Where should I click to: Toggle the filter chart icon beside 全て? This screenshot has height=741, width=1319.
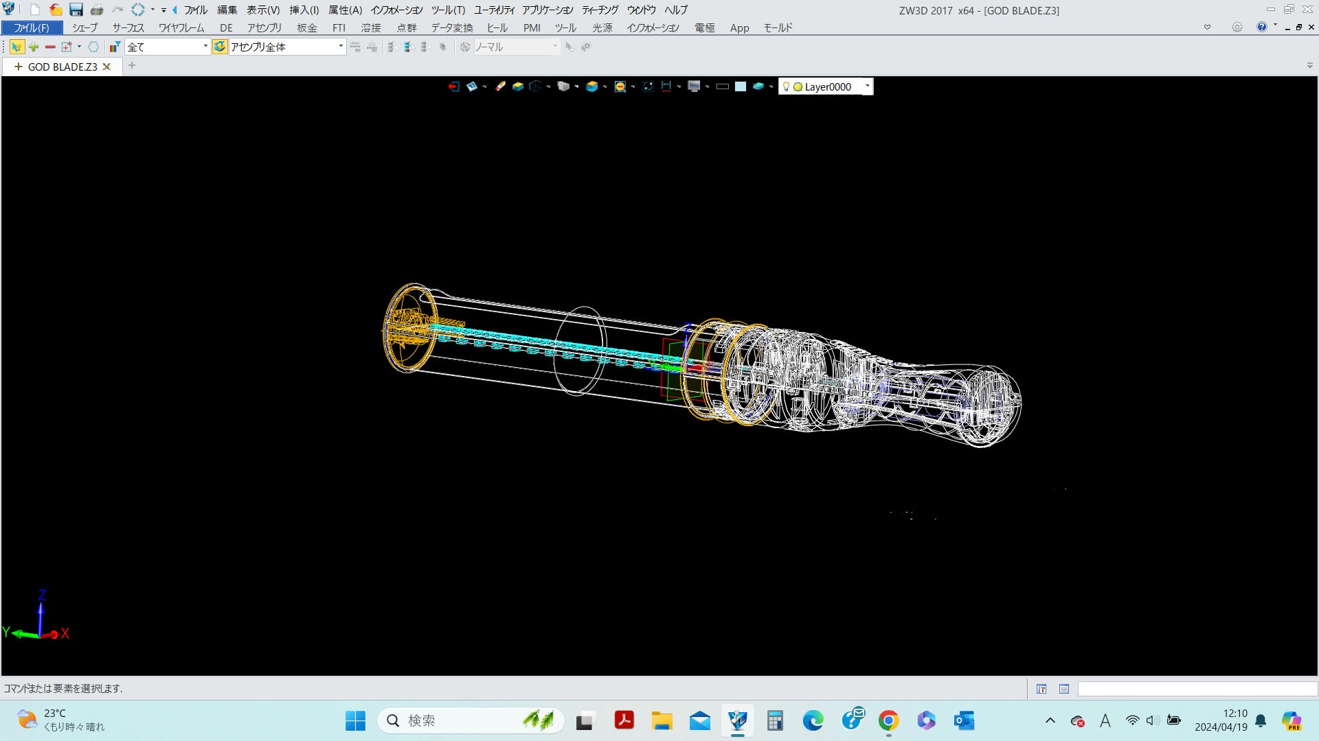tap(115, 47)
